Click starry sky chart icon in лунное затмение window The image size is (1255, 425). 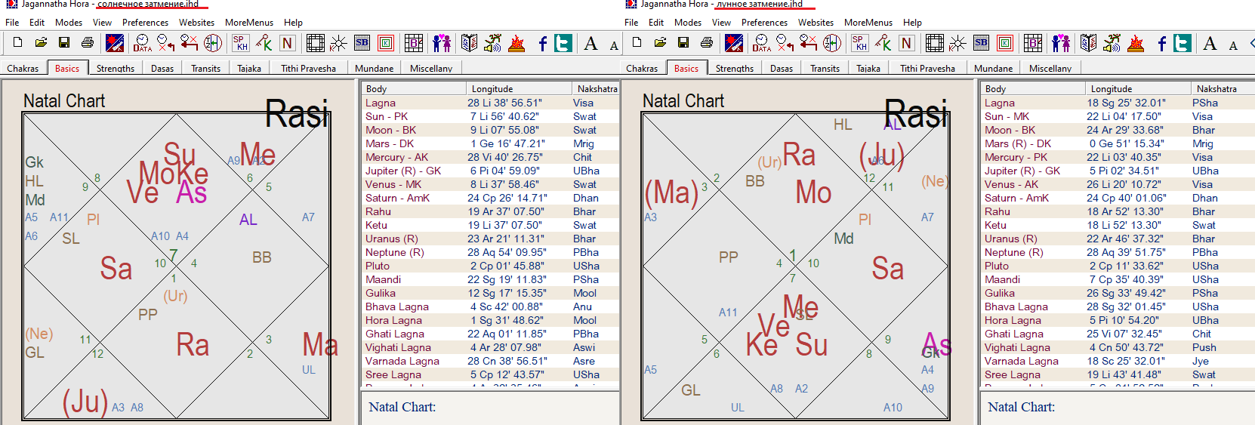(734, 43)
